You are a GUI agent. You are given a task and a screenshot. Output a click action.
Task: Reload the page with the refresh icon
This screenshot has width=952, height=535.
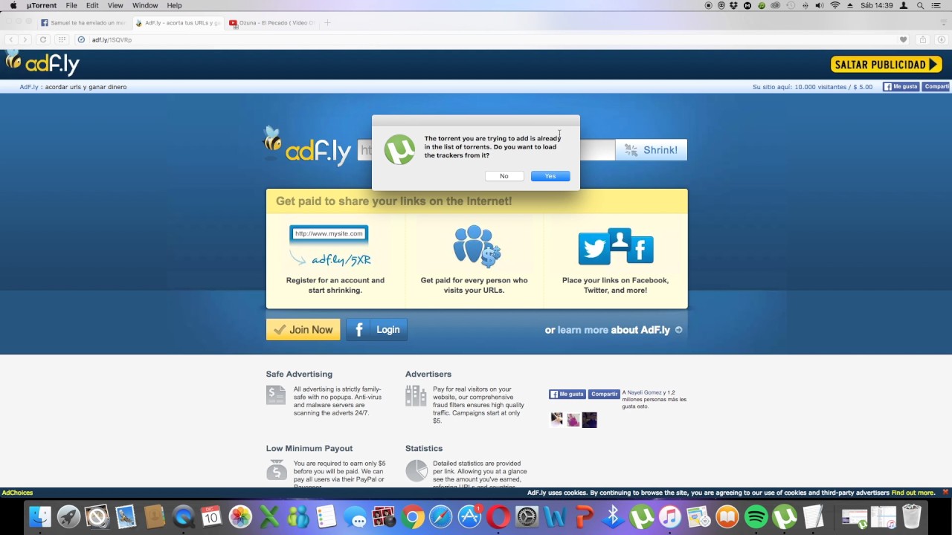coord(43,39)
